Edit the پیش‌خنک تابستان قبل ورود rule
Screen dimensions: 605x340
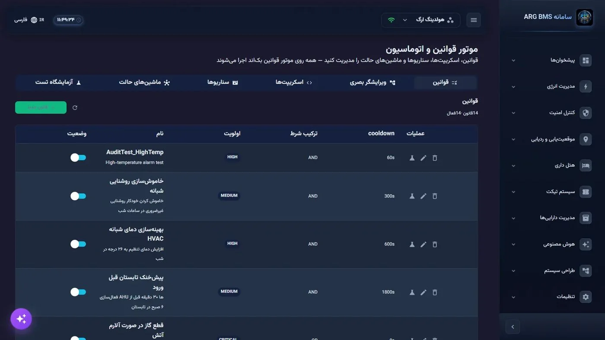click(423, 292)
